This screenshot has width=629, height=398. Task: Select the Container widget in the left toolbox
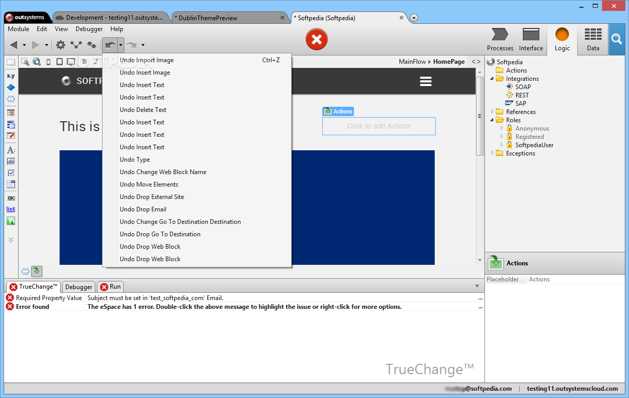coord(11,62)
